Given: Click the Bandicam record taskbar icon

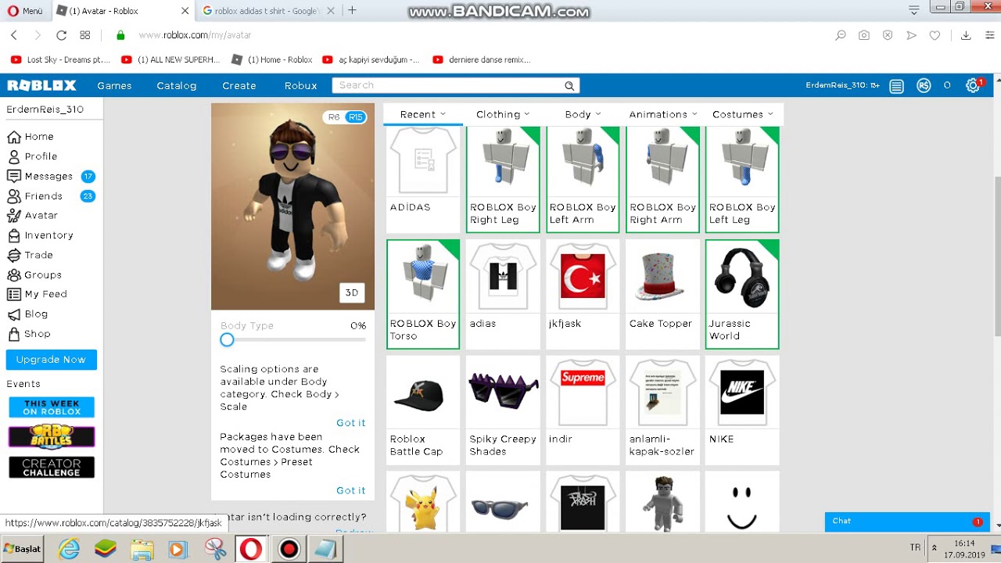Looking at the screenshot, I should click(x=289, y=549).
